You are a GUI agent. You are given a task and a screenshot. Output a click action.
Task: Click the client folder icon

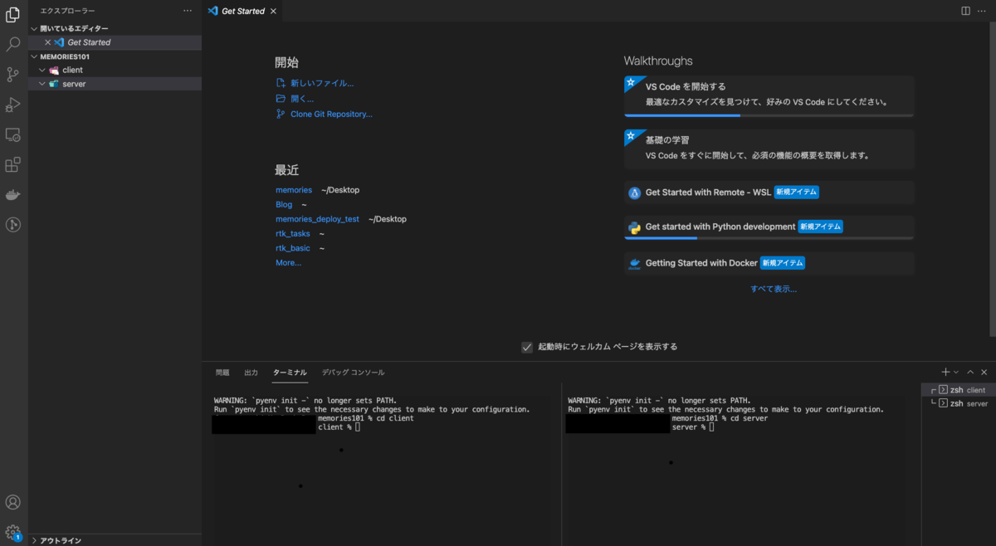pyautogui.click(x=55, y=70)
